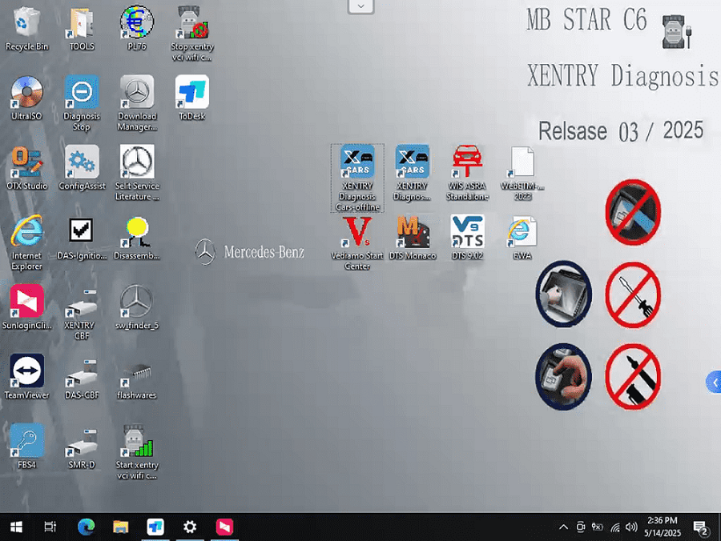Select the XENTRY Diagnosis Cars-offline icon
721x541 pixels.
pos(357,178)
